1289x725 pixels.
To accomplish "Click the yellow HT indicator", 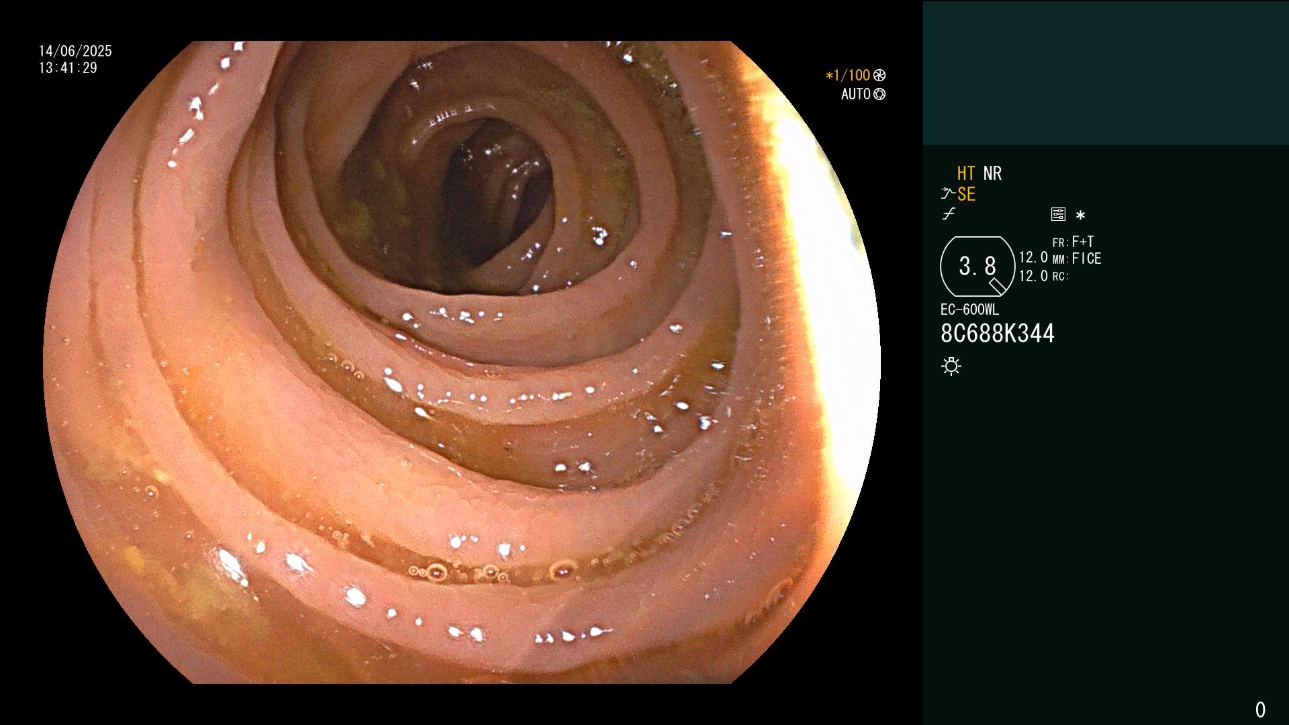I will pos(966,173).
